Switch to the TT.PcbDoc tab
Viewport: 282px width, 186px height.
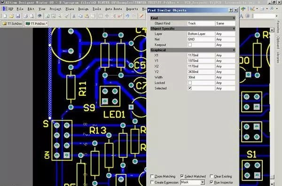coord(36,23)
